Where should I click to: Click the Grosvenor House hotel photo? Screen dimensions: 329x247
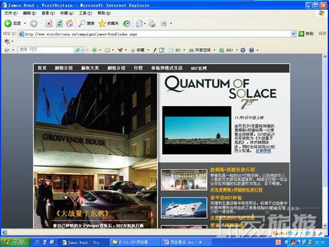95,151
